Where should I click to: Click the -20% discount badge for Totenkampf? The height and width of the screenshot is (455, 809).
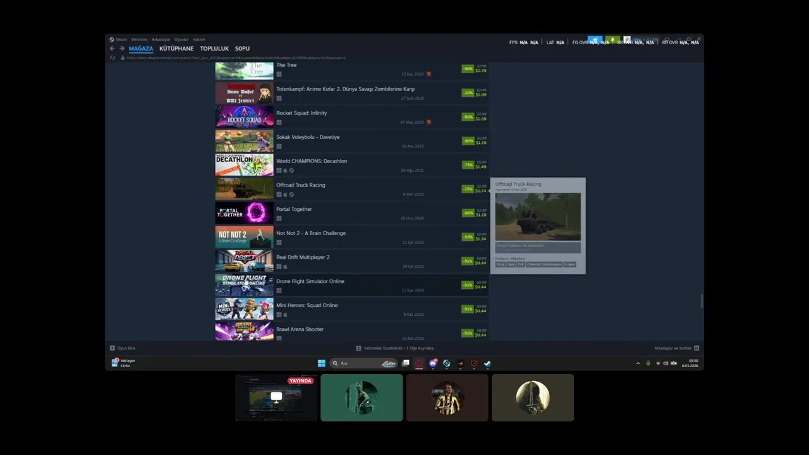coord(468,93)
